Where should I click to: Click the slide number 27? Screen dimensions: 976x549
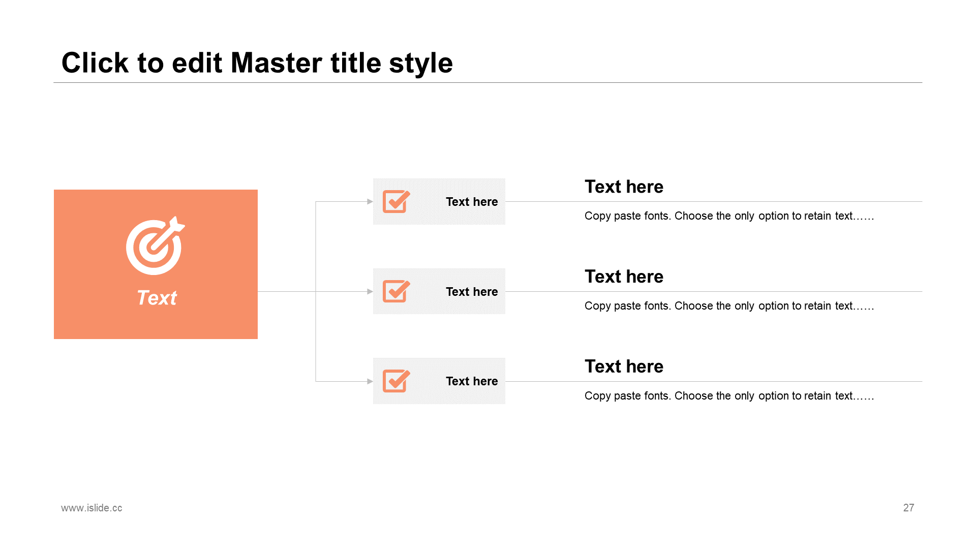(908, 508)
